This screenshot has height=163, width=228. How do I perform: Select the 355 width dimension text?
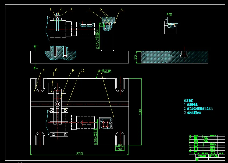coord(79,153)
